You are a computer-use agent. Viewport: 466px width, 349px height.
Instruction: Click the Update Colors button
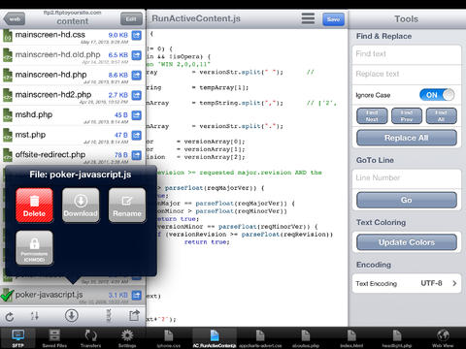[407, 242]
